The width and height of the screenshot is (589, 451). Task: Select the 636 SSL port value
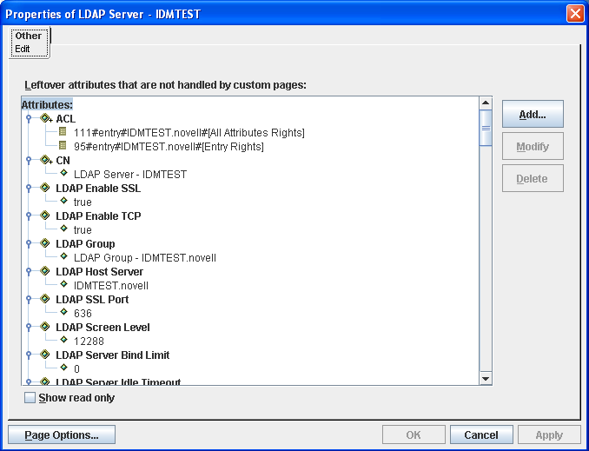(x=83, y=314)
